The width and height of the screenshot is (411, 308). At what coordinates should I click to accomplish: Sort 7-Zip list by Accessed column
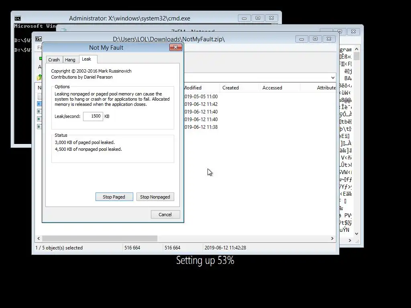[x=279, y=88]
